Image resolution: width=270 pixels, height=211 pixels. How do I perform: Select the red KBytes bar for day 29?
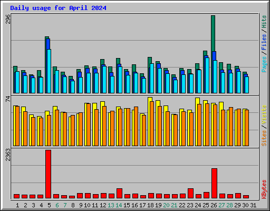238,196
